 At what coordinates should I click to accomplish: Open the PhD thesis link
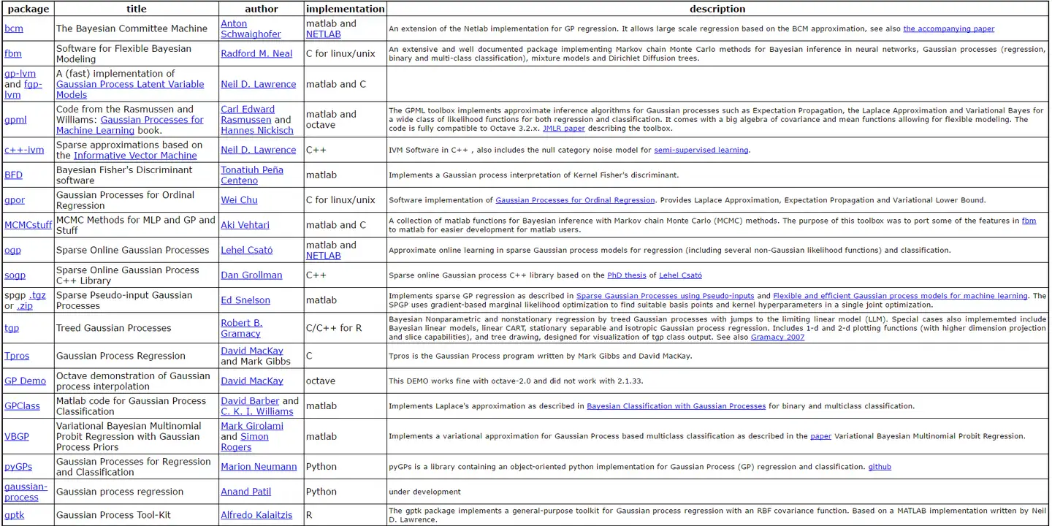(x=627, y=275)
